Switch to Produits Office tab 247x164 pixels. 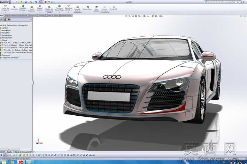(x=66, y=16)
